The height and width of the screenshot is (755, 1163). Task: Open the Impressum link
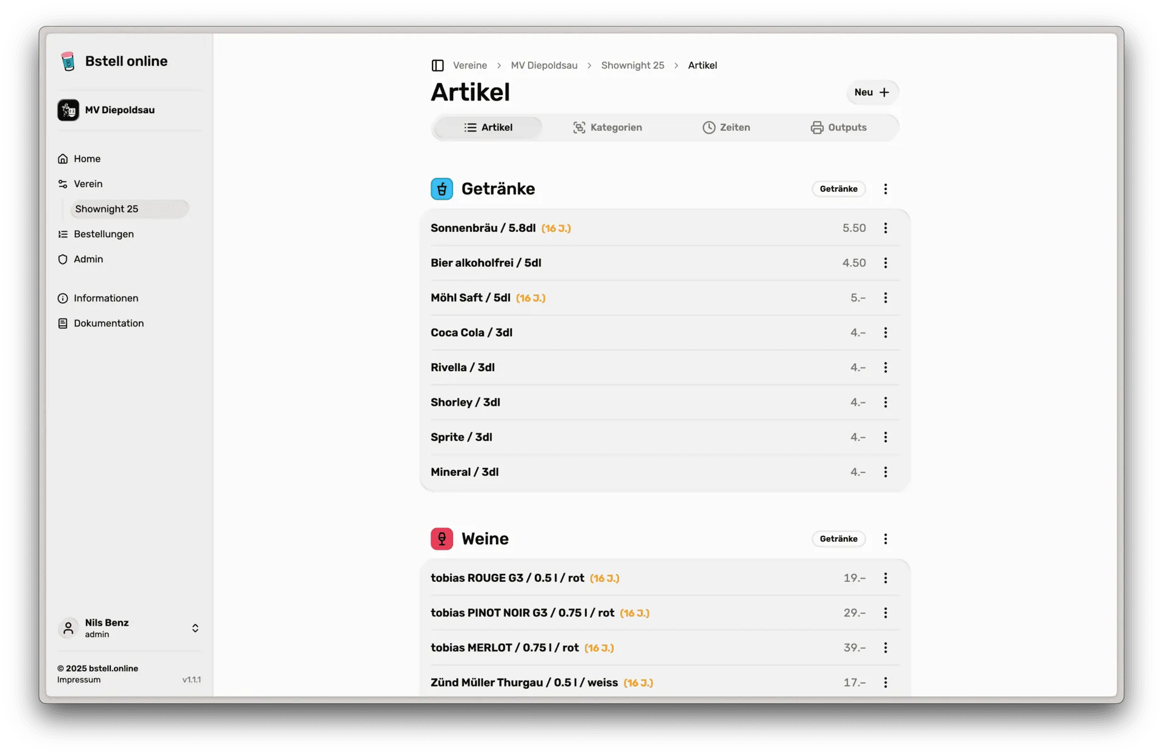pyautogui.click(x=79, y=680)
